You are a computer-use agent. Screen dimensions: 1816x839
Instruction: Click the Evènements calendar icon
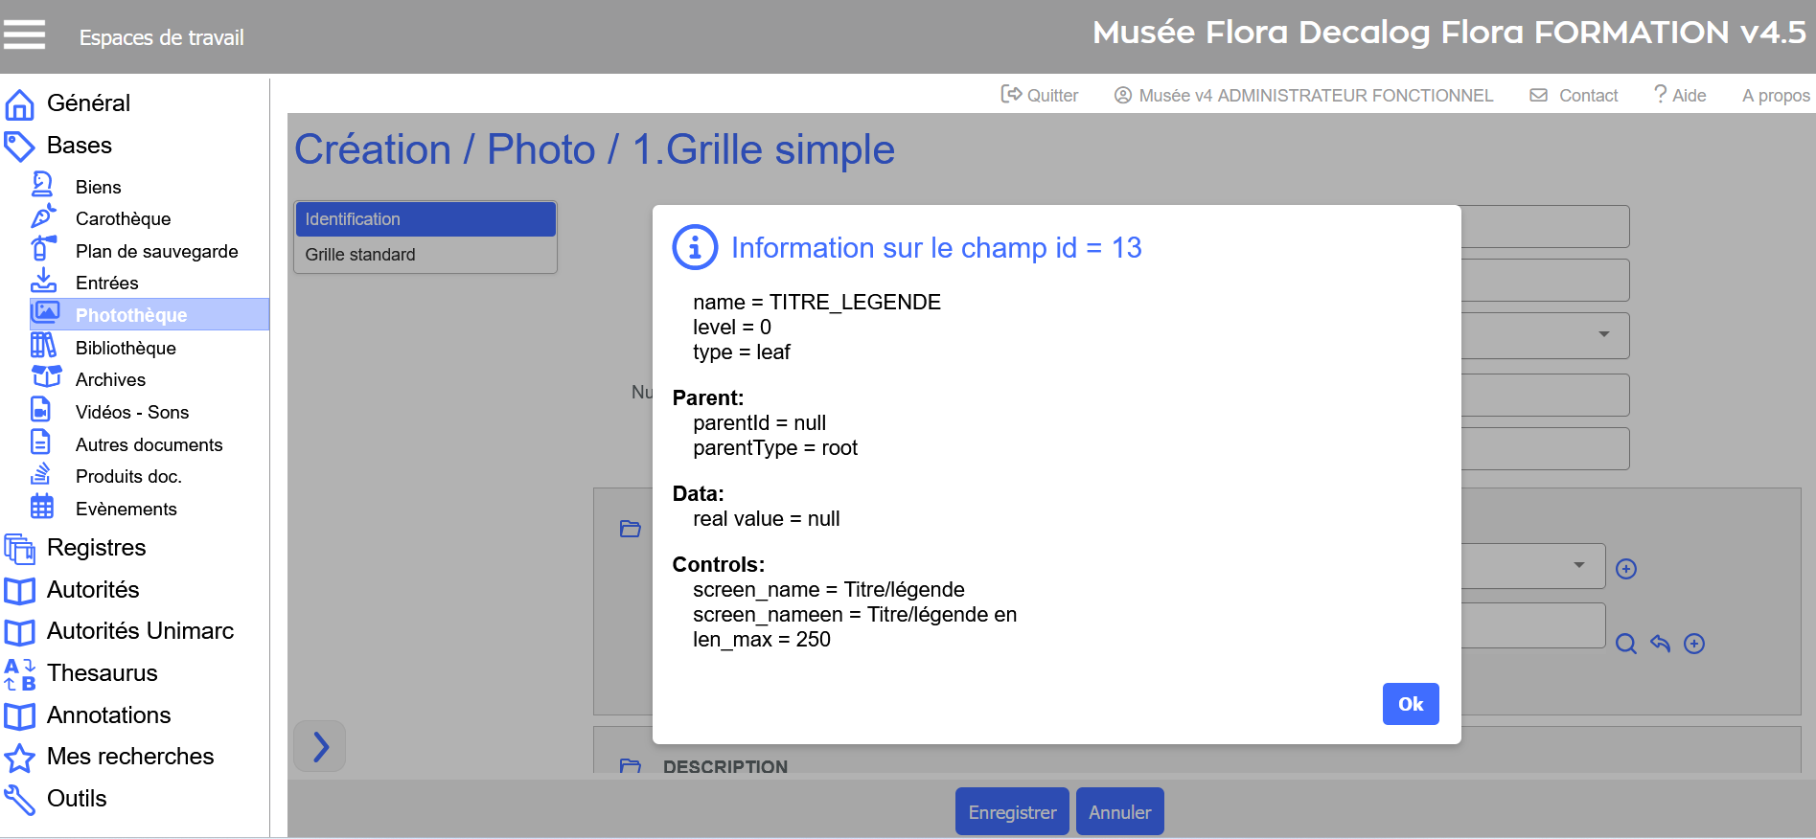[x=42, y=508]
